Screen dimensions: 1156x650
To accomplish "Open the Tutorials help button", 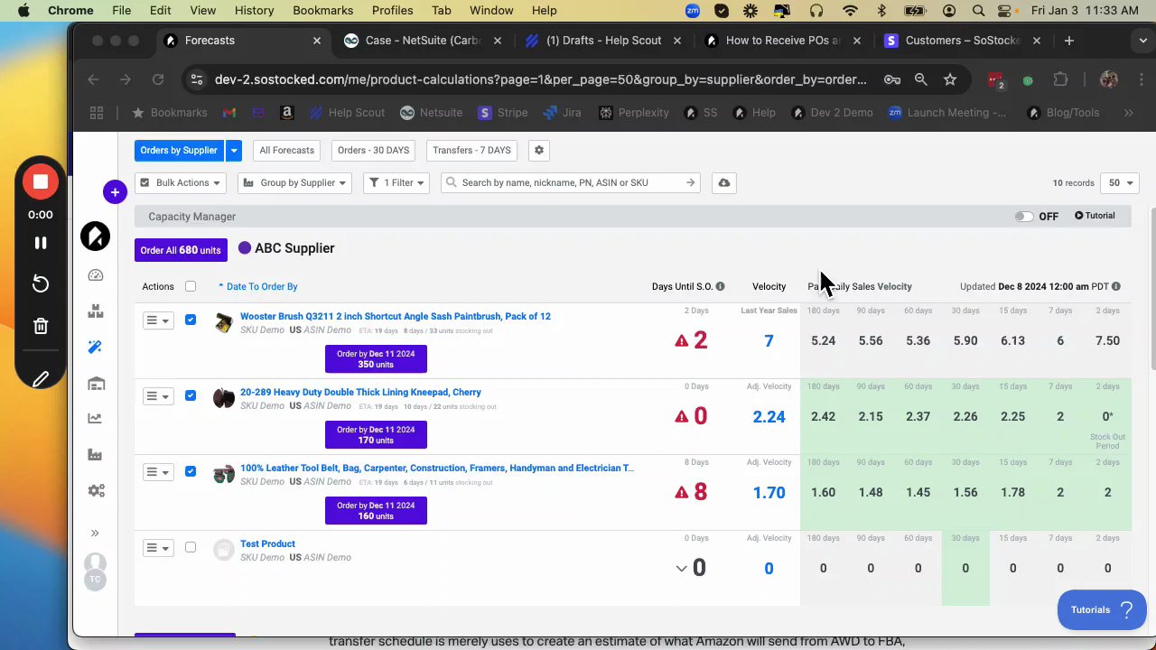I will click(1102, 610).
